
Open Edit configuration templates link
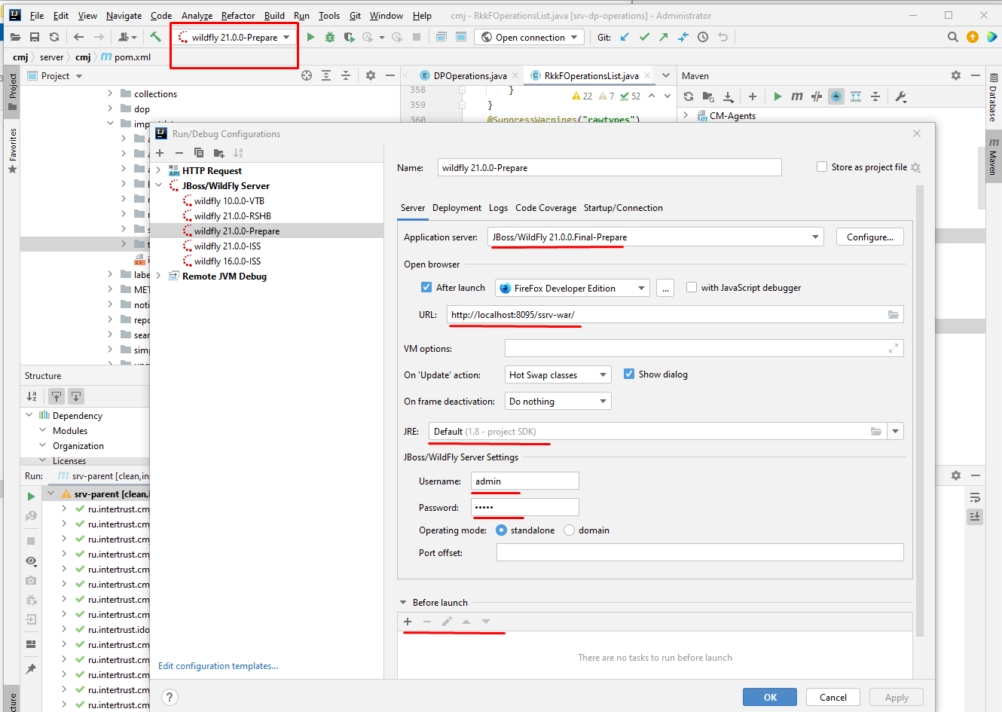tap(218, 666)
